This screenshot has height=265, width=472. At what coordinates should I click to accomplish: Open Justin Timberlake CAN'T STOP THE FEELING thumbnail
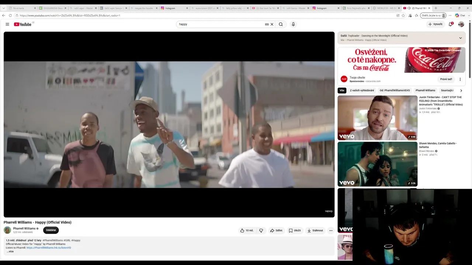(377, 118)
